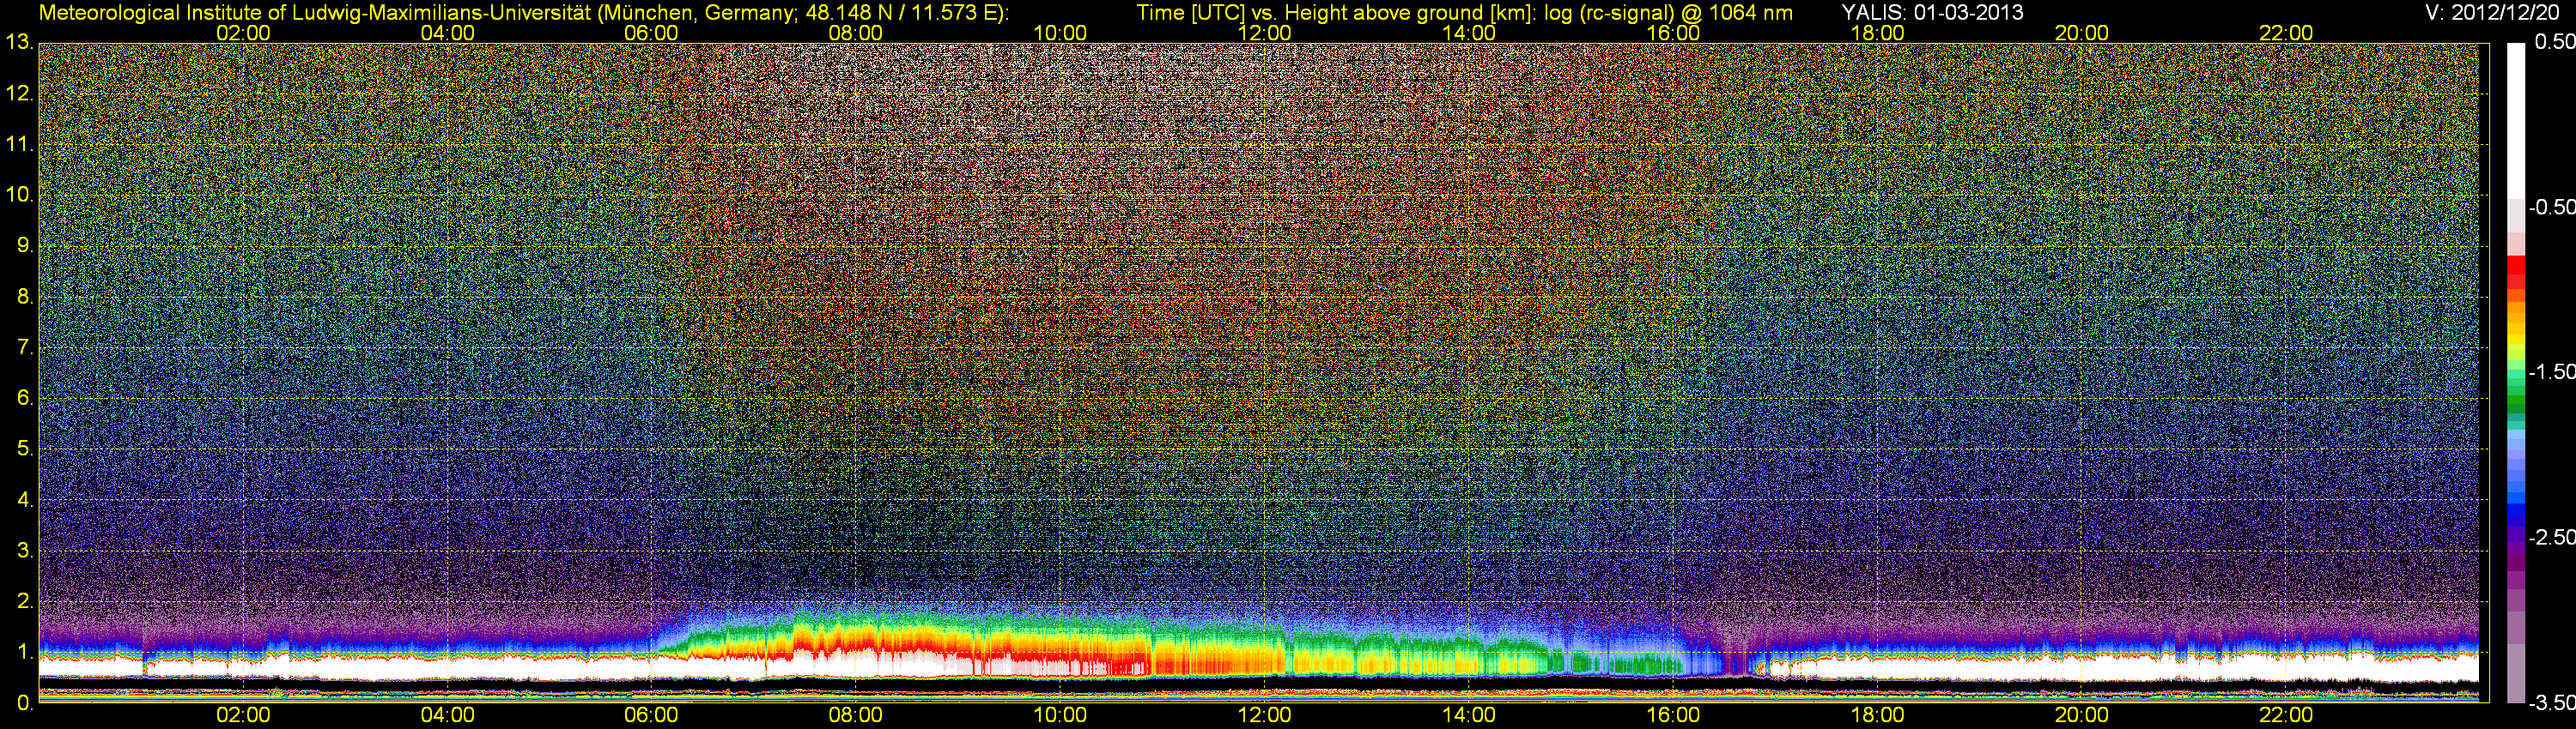Click the 16:00 label on the top time axis
This screenshot has height=729, width=2576.
1673,33
